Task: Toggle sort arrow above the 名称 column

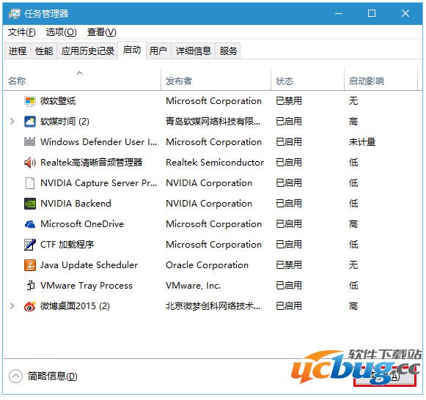Action: click(80, 73)
